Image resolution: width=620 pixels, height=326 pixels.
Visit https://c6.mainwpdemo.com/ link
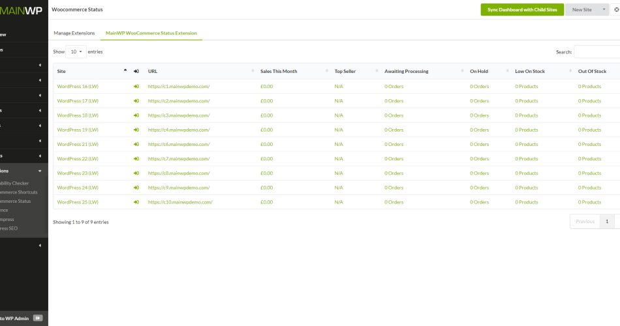click(x=179, y=144)
